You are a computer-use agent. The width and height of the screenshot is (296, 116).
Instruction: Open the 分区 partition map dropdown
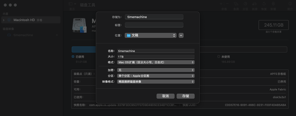tap(156, 76)
